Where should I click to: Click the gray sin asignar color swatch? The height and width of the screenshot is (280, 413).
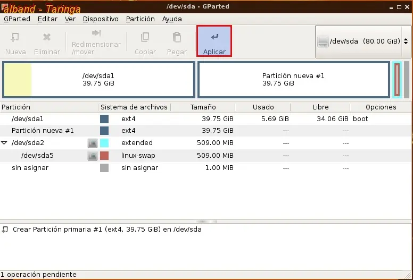point(104,168)
